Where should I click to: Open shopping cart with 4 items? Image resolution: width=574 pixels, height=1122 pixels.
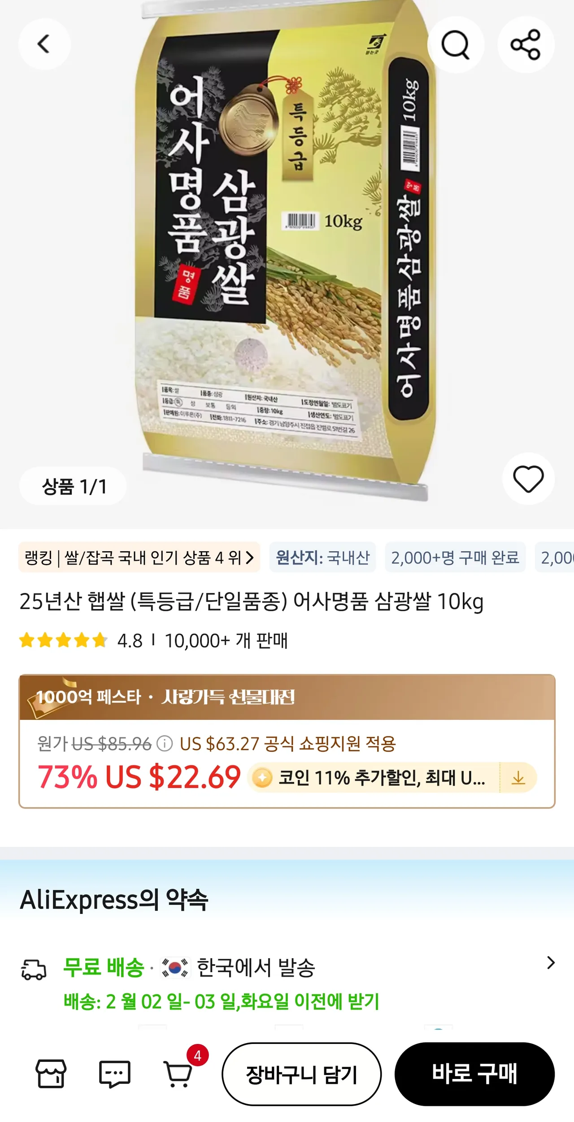click(179, 1074)
